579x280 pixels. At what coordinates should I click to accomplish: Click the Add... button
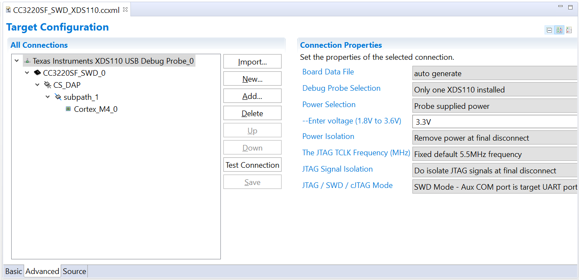(x=252, y=96)
